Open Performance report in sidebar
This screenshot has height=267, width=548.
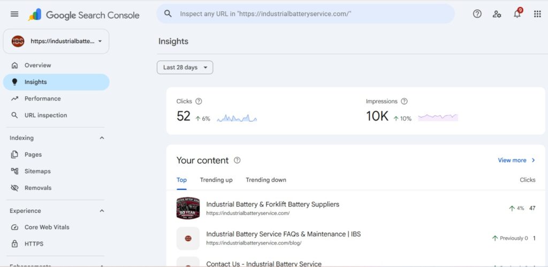(56, 98)
